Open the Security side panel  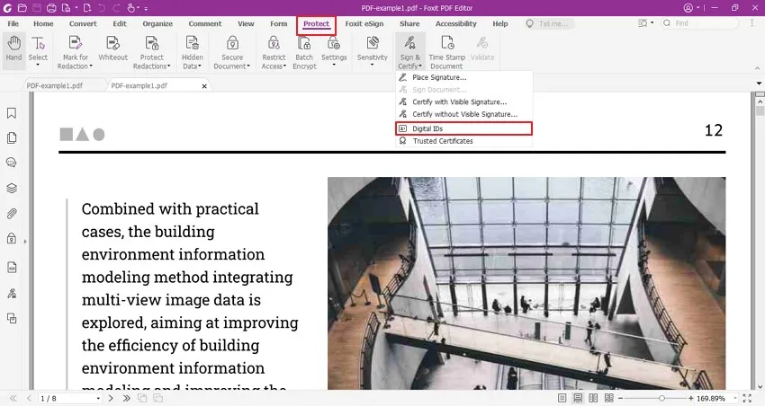pyautogui.click(x=12, y=239)
